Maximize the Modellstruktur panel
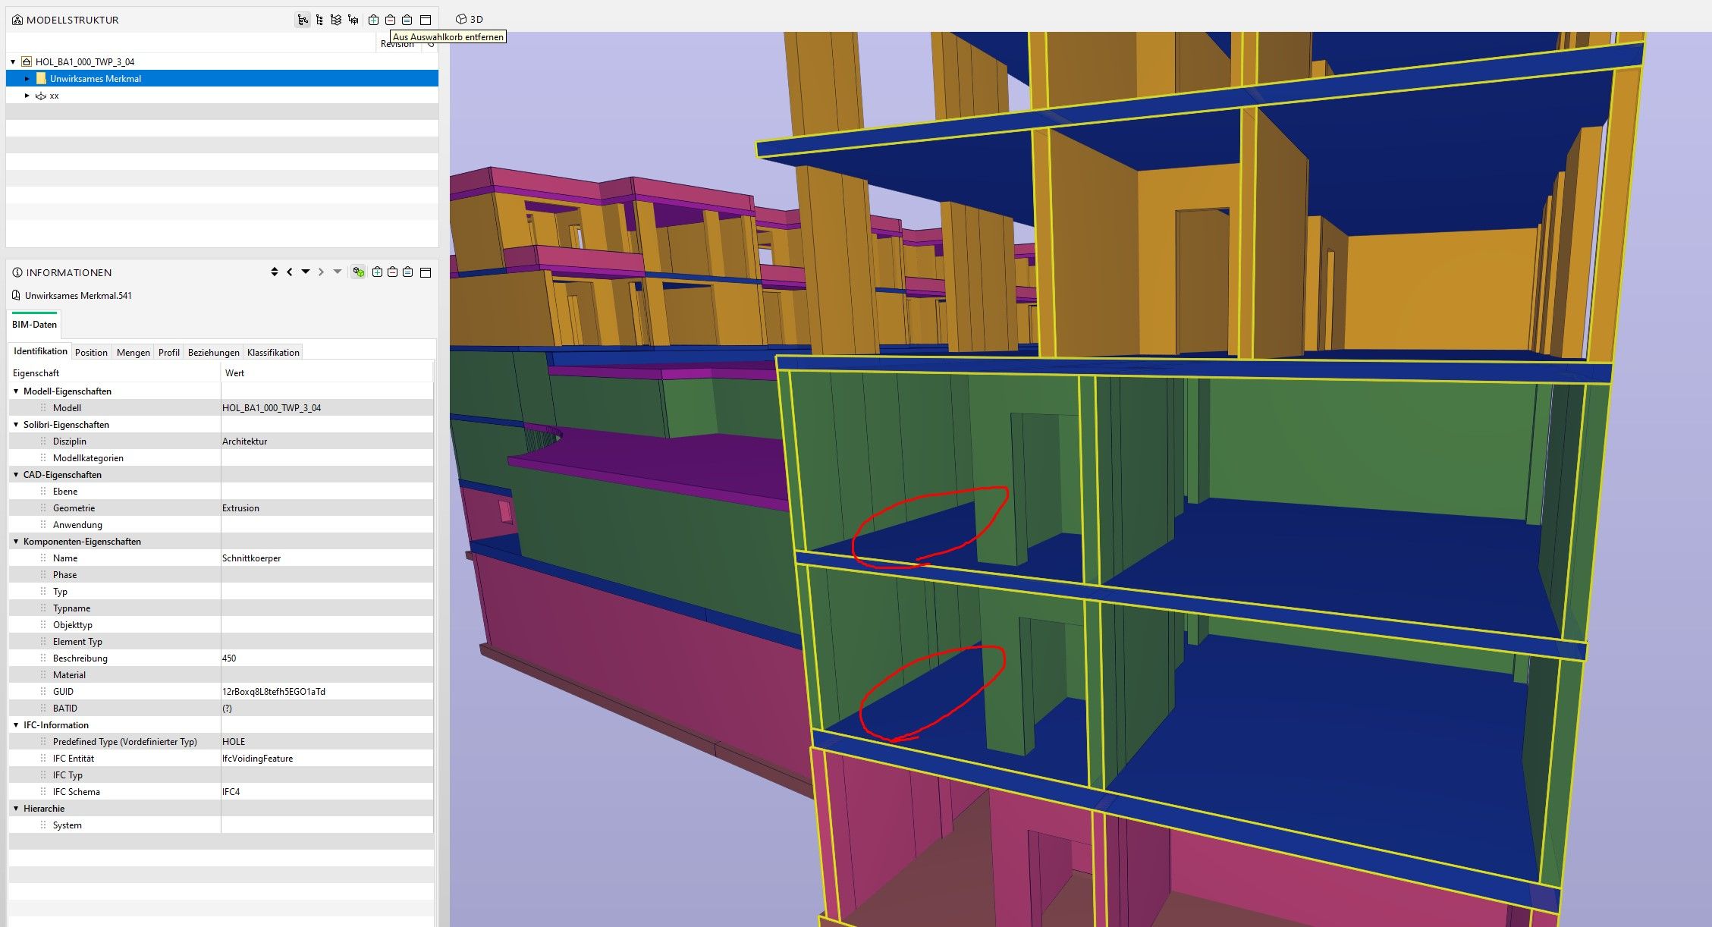Viewport: 1712px width, 927px height. click(426, 20)
